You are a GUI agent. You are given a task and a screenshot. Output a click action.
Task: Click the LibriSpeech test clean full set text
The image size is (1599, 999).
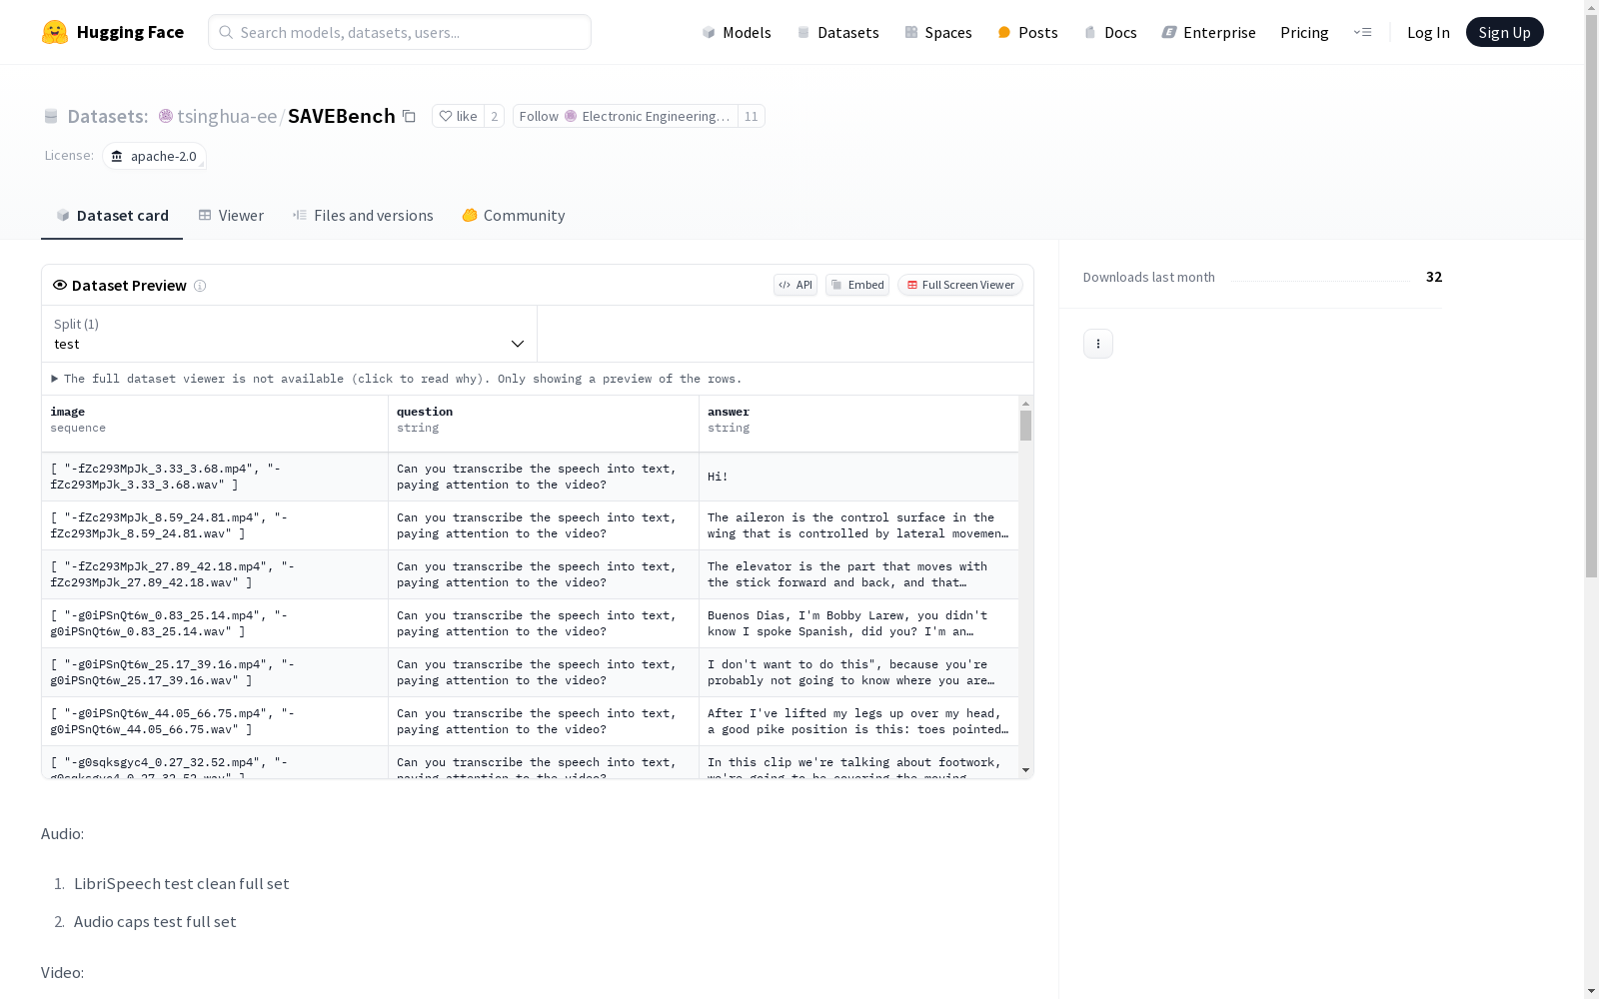tap(182, 884)
